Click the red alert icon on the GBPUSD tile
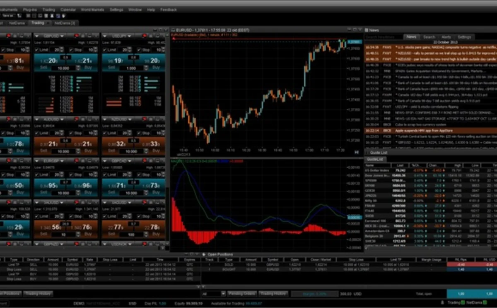 coord(76,36)
